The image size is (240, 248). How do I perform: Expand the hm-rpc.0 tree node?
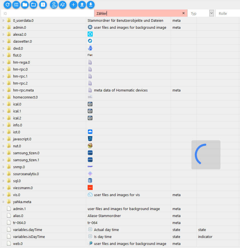[x=3, y=69]
